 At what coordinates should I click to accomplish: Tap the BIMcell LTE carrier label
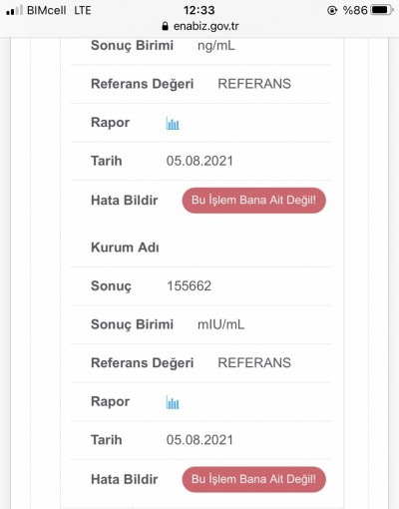pyautogui.click(x=59, y=10)
